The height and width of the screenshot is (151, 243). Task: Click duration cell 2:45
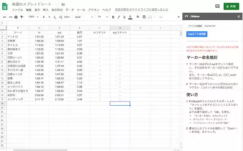coord(79,99)
